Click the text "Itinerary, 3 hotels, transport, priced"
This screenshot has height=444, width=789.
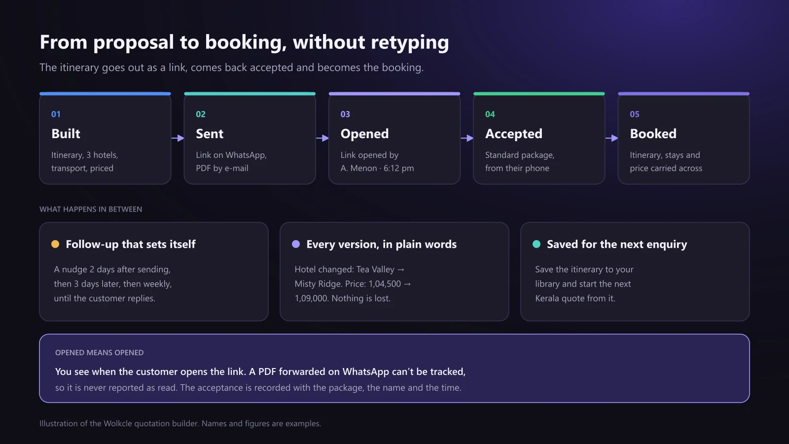coord(85,161)
